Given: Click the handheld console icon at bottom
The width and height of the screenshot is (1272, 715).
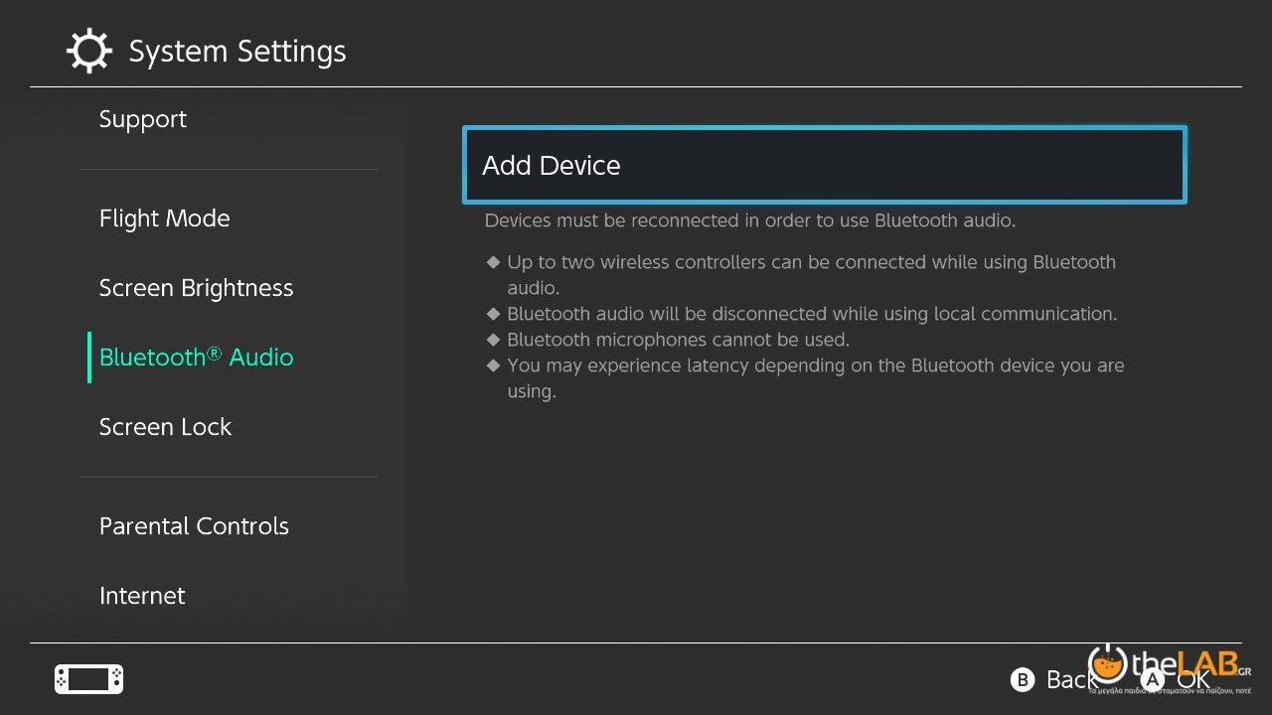Looking at the screenshot, I should [88, 679].
